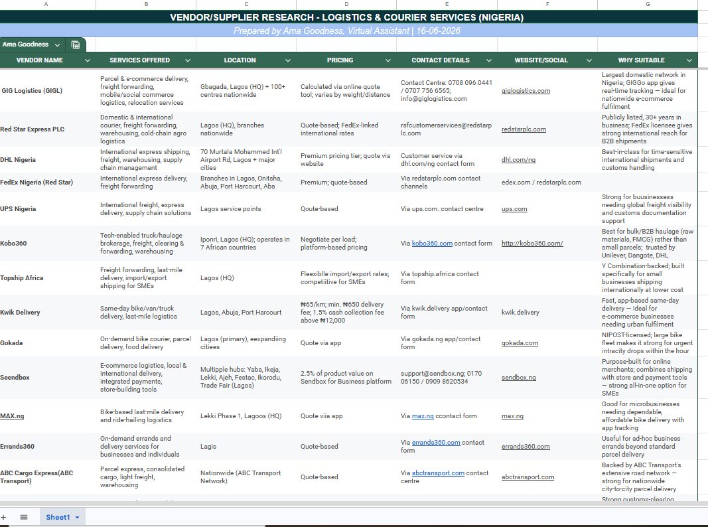Open the table view icon beside Ama Goodness
The image size is (708, 527).
(76, 44)
